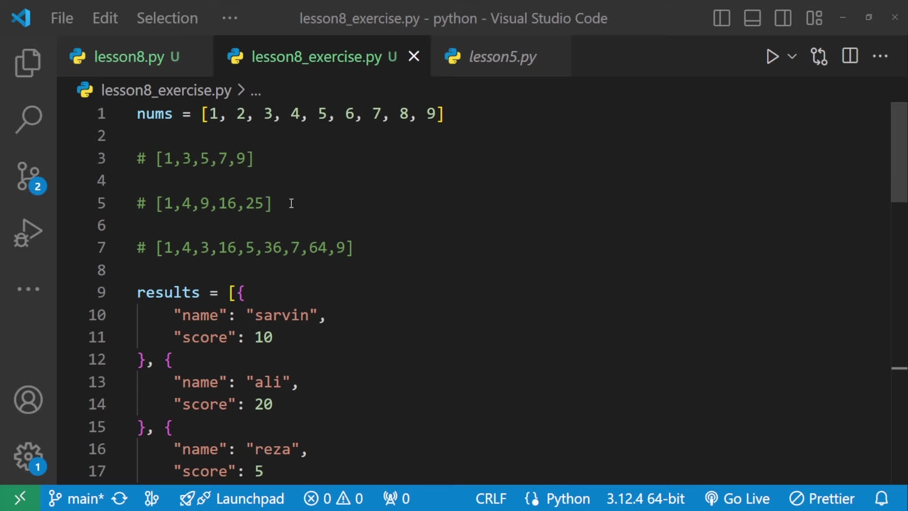Toggle the bottom Panel layout icon
This screenshot has width=908, height=511.
coord(752,18)
